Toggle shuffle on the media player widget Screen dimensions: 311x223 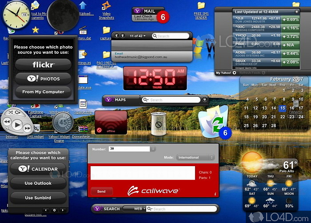pos(10,112)
